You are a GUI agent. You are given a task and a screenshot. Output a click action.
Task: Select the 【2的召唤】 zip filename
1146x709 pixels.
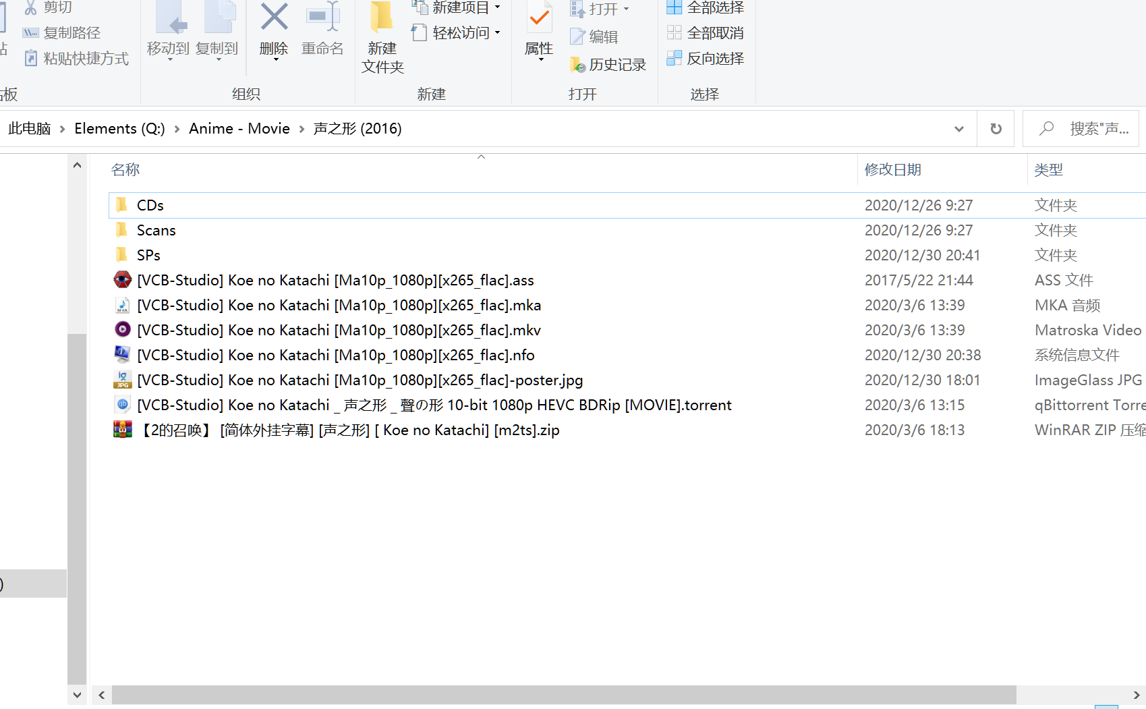(348, 430)
